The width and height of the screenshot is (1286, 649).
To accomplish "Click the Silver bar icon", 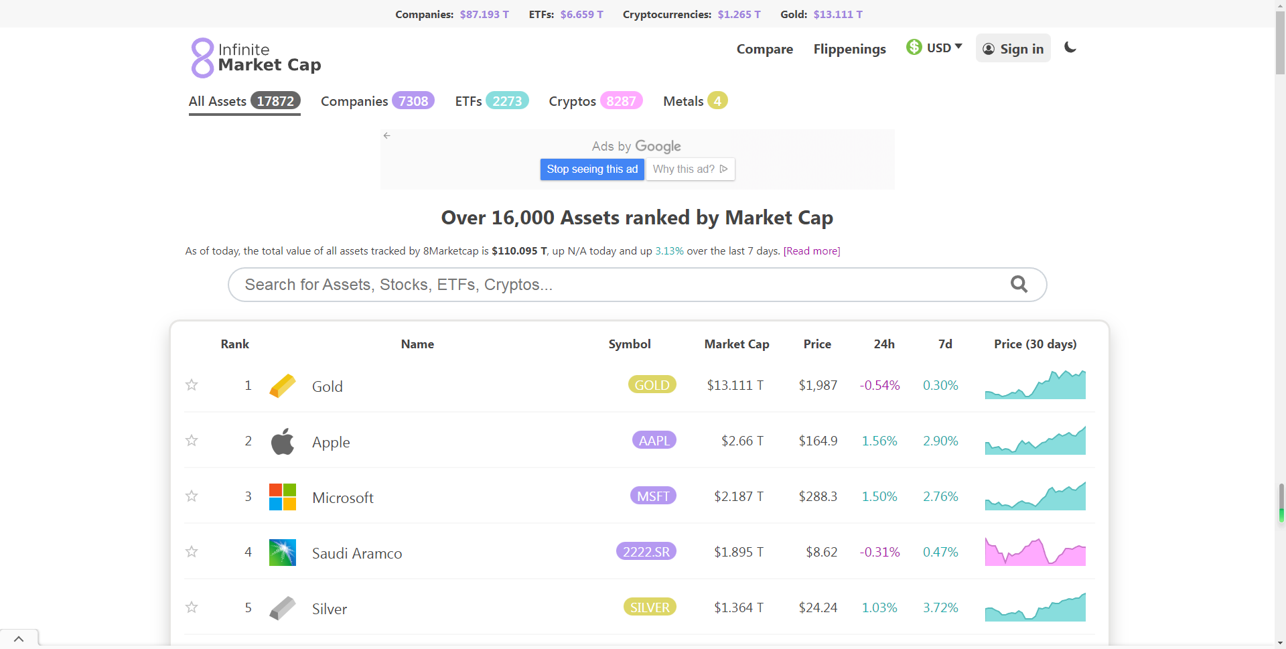I will pos(282,608).
